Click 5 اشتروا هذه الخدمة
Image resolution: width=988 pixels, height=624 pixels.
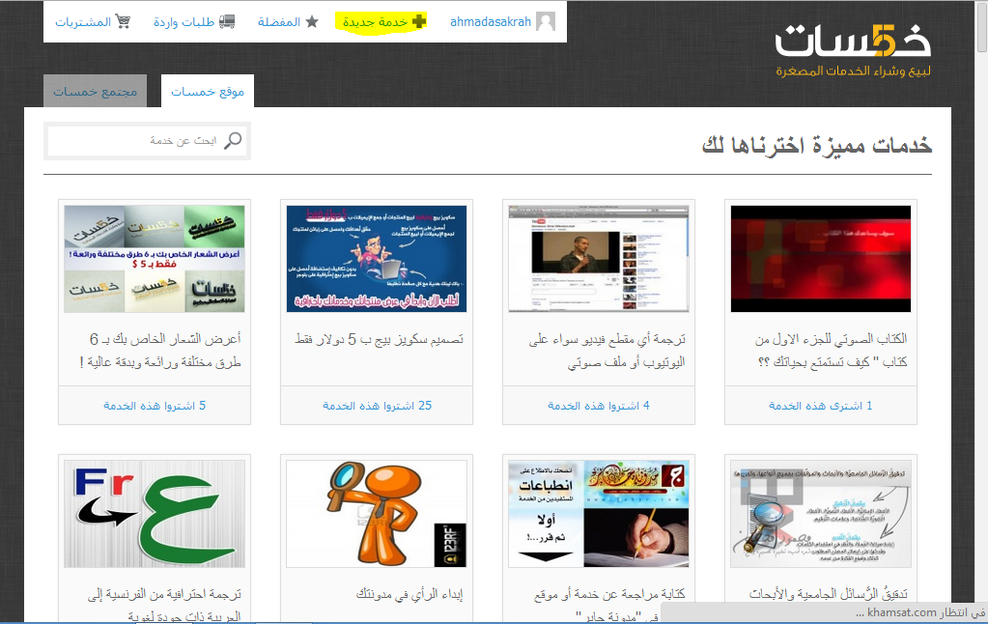coord(155,406)
